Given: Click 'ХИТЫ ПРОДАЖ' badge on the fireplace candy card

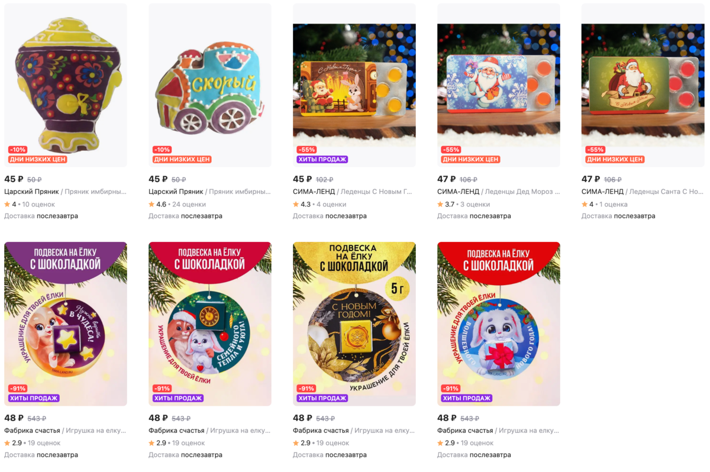Looking at the screenshot, I should 322,160.
